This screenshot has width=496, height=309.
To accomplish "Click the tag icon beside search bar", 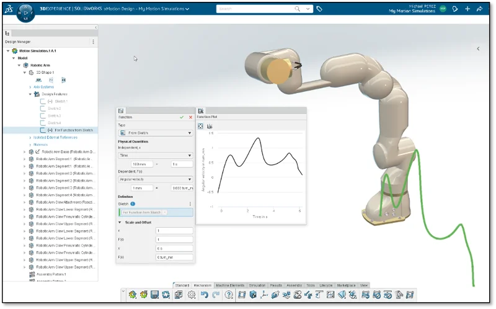I will pyautogui.click(x=319, y=9).
